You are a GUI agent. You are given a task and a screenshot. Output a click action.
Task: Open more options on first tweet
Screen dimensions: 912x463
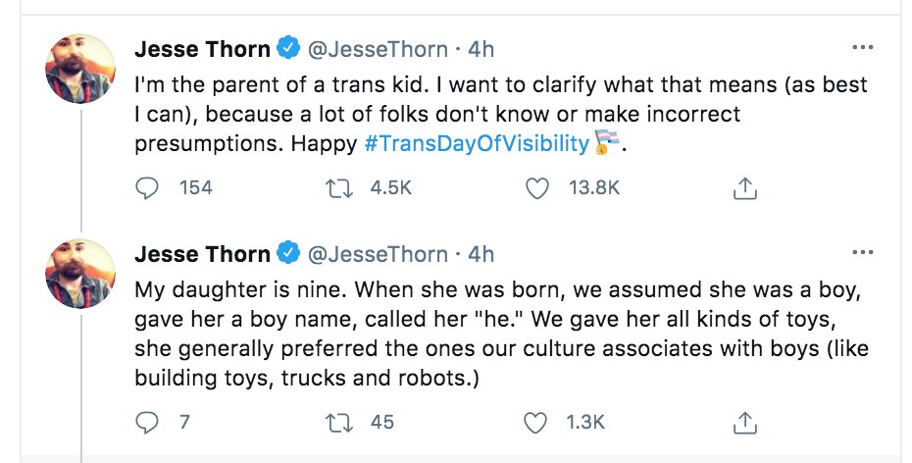[x=863, y=47]
